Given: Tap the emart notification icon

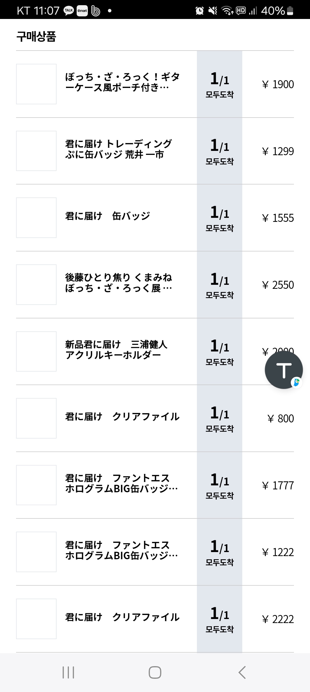Looking at the screenshot, I should [x=82, y=11].
